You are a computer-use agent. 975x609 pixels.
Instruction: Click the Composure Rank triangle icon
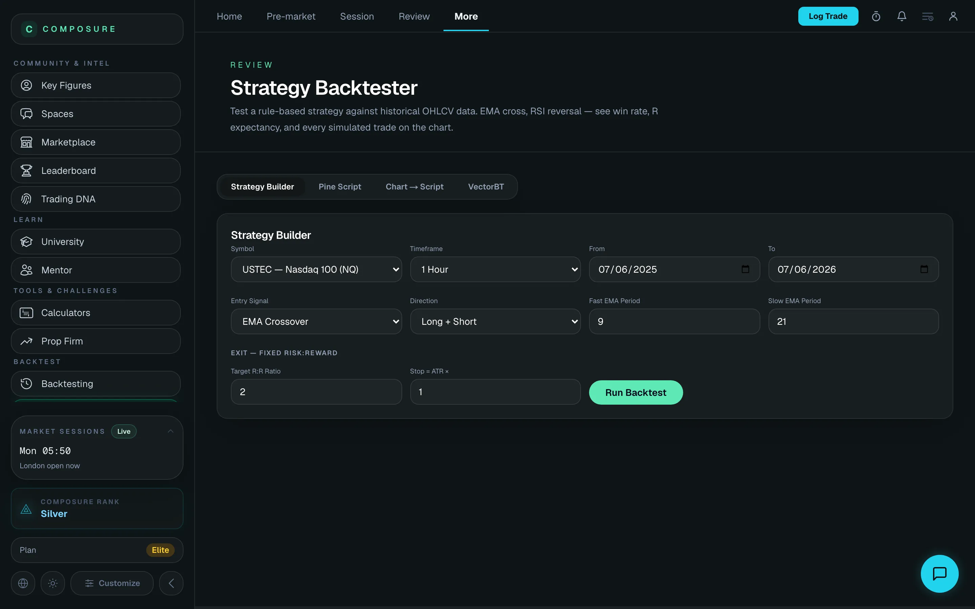26,509
